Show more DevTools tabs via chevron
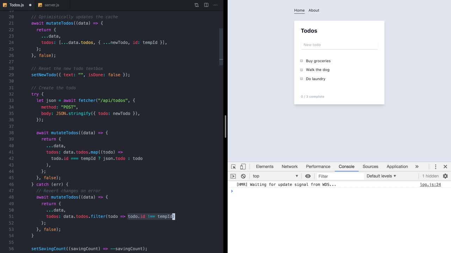The height and width of the screenshot is (253, 451). point(417,167)
